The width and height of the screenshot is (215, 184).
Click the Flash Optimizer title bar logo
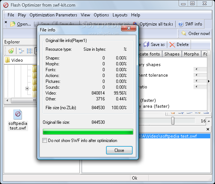tap(6, 5)
